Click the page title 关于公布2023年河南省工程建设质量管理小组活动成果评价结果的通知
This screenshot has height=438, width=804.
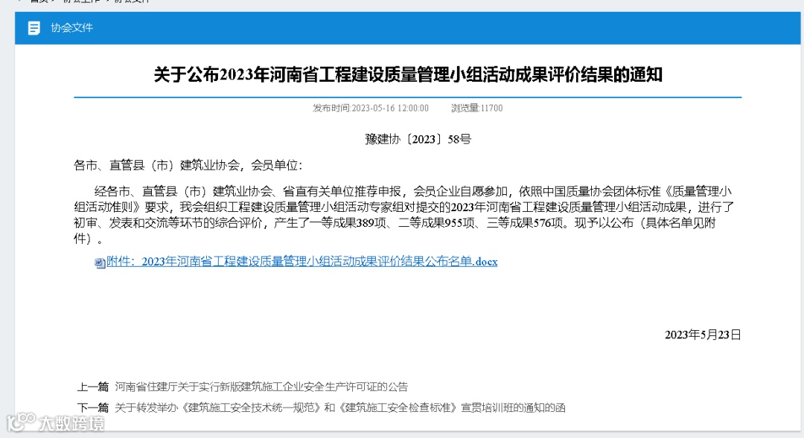pyautogui.click(x=408, y=75)
